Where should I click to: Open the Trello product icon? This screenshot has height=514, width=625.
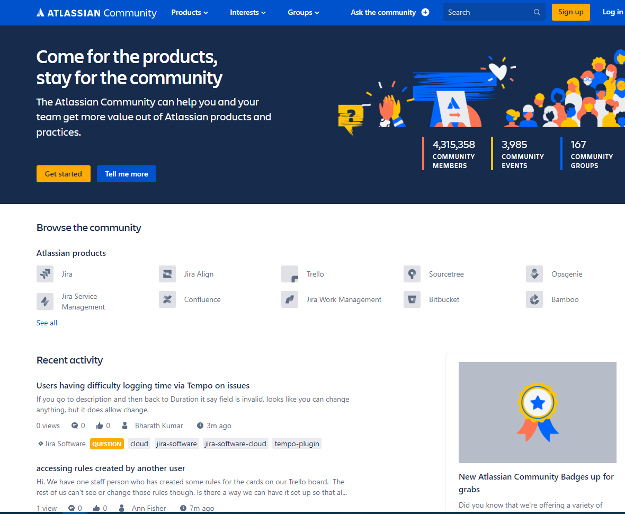(290, 274)
